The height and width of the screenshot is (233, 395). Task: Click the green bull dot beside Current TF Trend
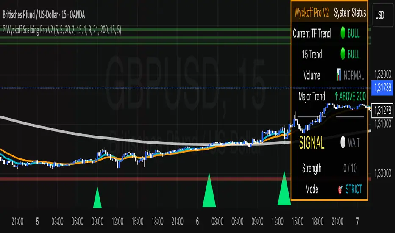point(342,33)
